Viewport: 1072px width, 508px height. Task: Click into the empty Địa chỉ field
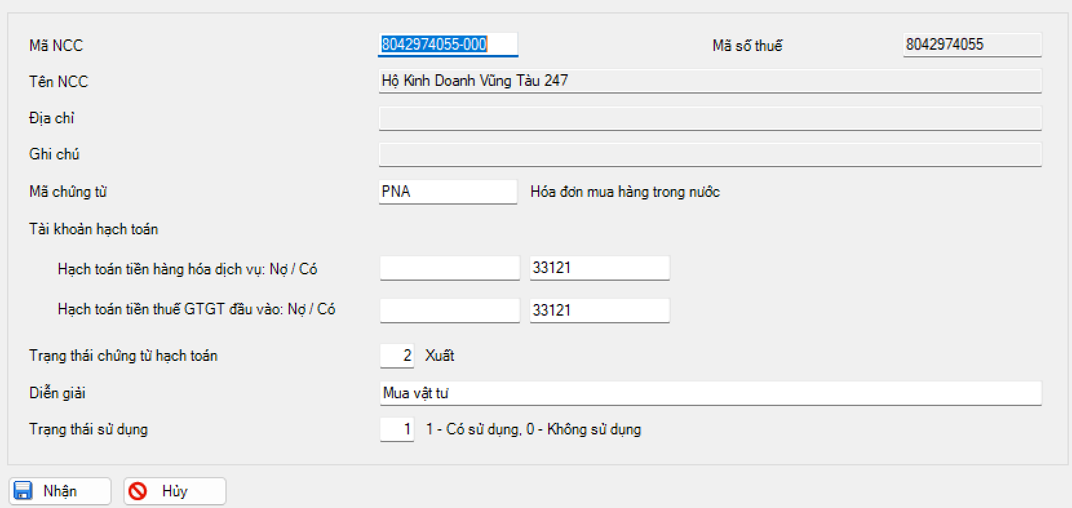point(709,118)
